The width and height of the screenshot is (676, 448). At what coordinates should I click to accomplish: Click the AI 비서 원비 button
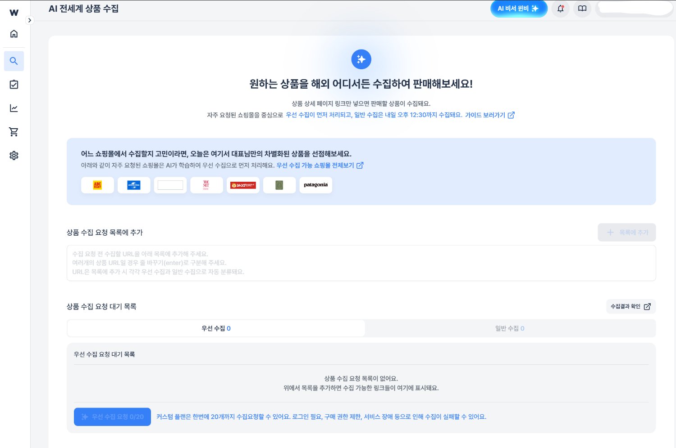[518, 9]
